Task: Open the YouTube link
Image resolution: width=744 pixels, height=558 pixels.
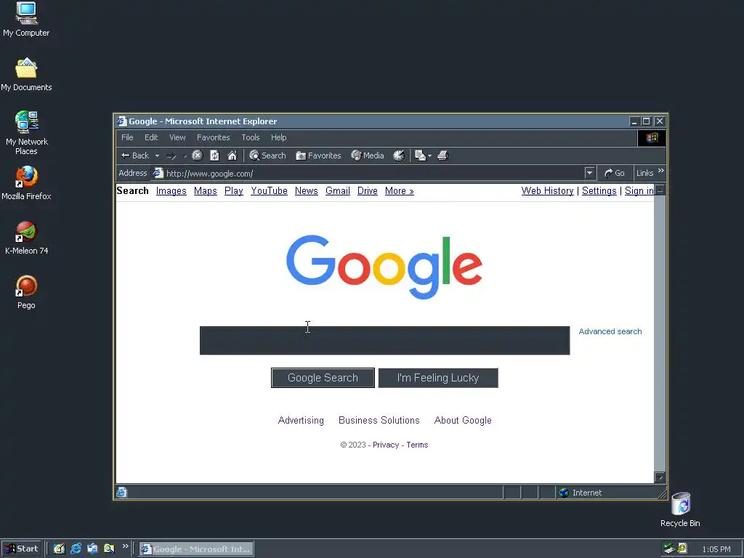Action: click(x=269, y=191)
